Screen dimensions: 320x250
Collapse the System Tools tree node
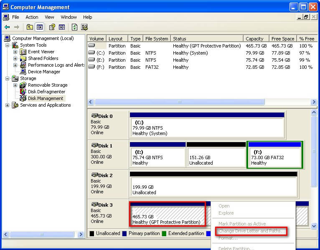[x=8, y=45]
